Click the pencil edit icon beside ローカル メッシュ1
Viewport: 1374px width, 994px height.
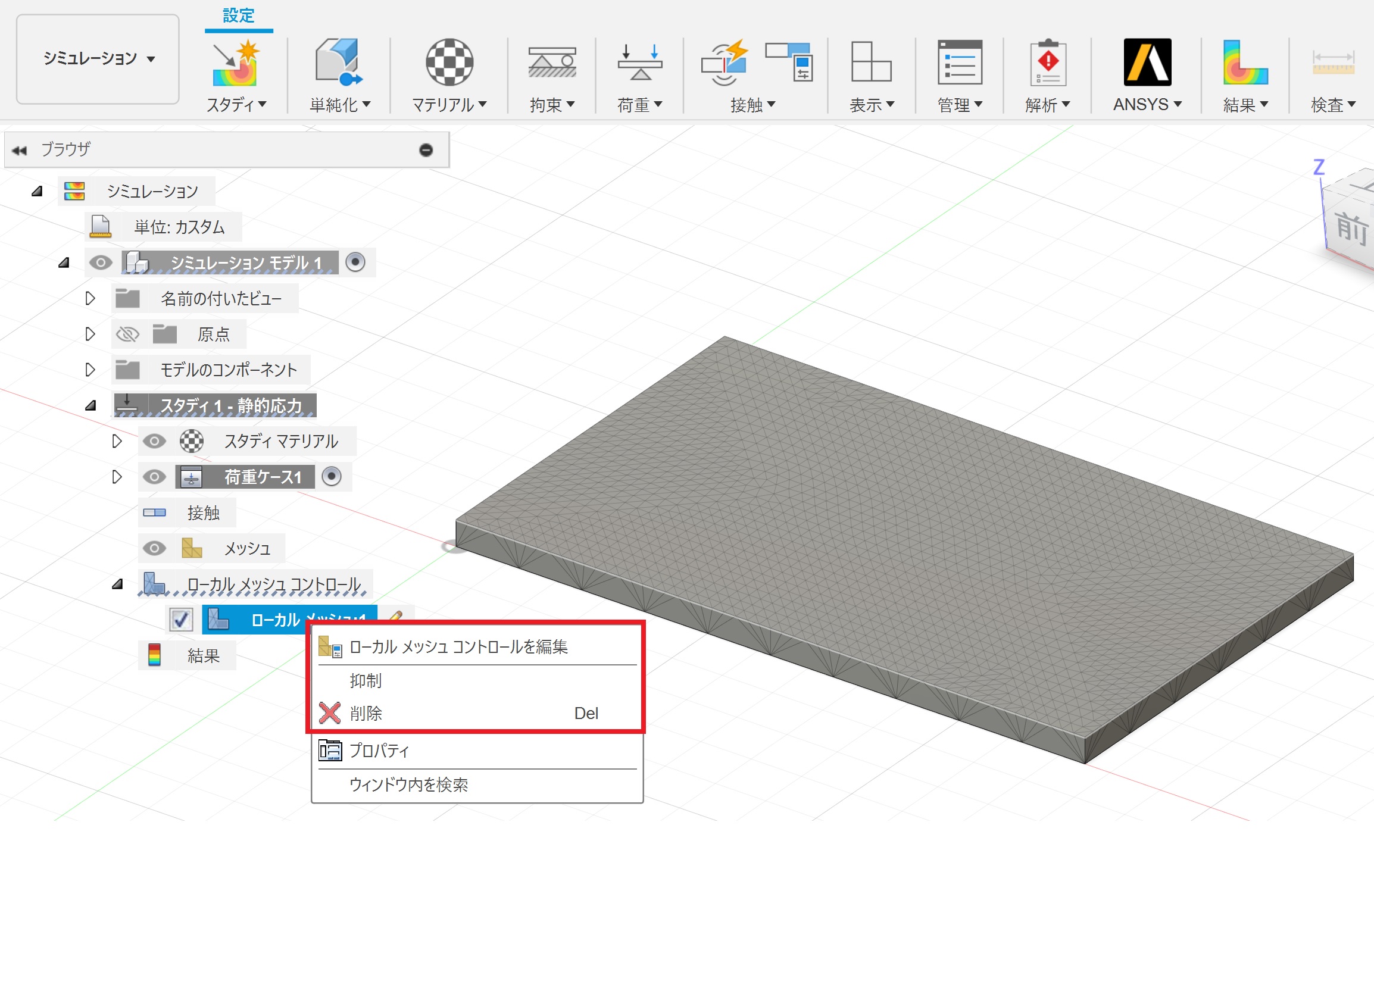coord(396,616)
